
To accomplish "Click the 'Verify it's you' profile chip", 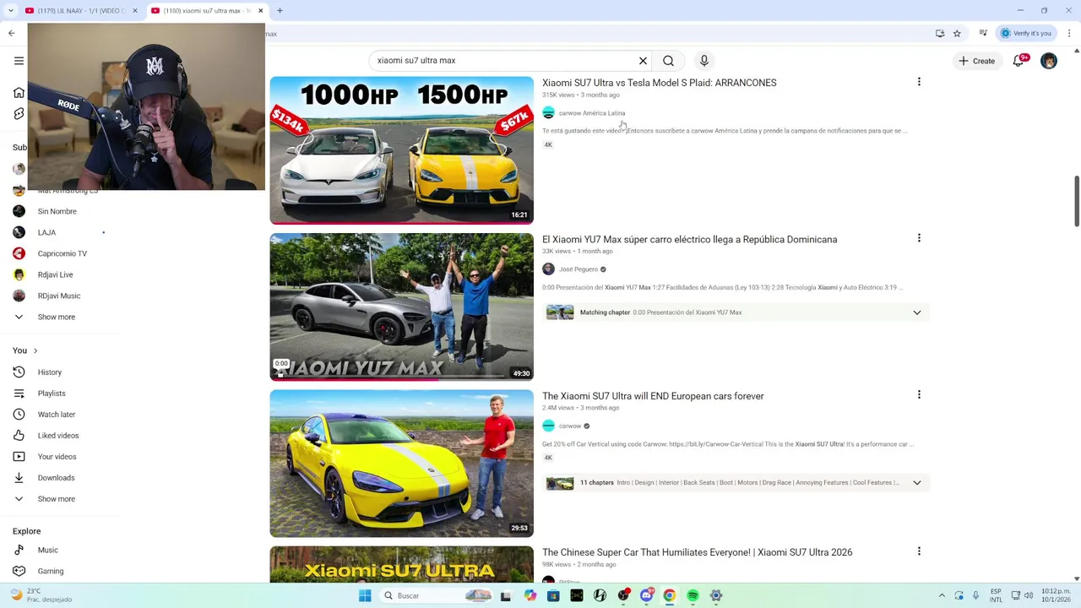I will (x=1025, y=33).
